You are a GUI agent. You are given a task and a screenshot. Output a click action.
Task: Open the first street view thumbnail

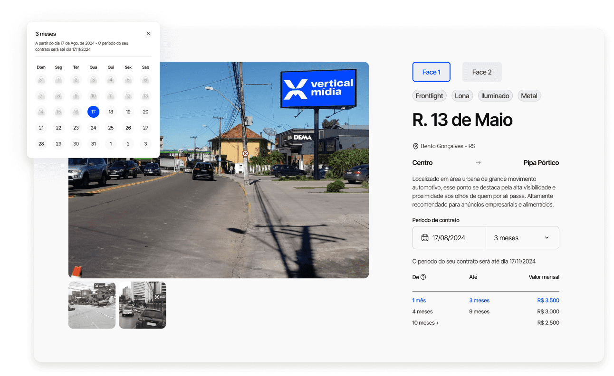point(92,305)
